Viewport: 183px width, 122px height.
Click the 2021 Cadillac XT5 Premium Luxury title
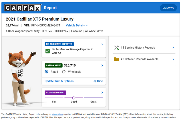39,19
